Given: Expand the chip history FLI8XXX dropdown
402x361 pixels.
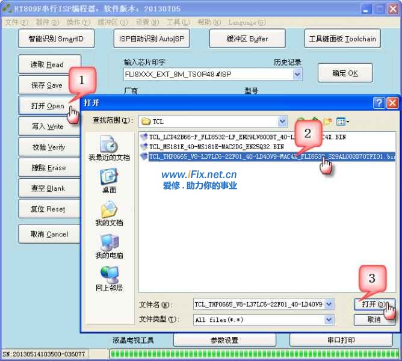Looking at the screenshot, I should point(297,74).
